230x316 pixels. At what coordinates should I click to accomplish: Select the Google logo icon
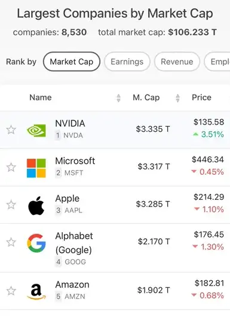click(36, 243)
